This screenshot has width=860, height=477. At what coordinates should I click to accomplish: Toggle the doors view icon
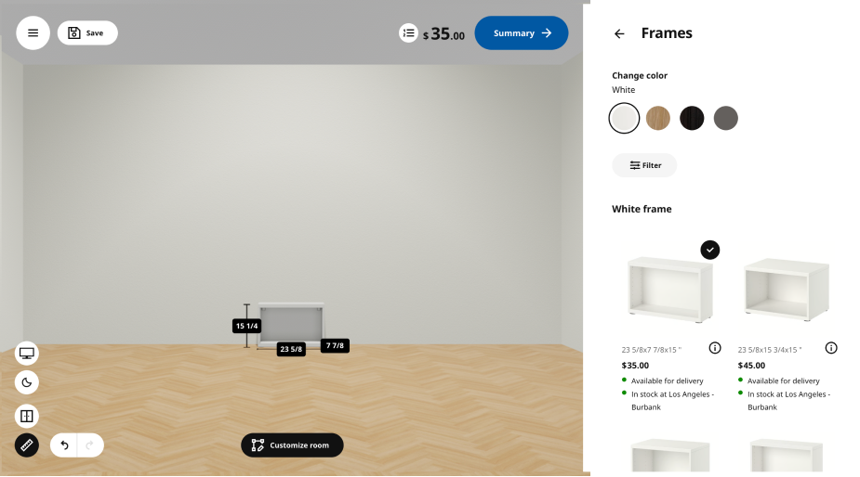coord(27,416)
